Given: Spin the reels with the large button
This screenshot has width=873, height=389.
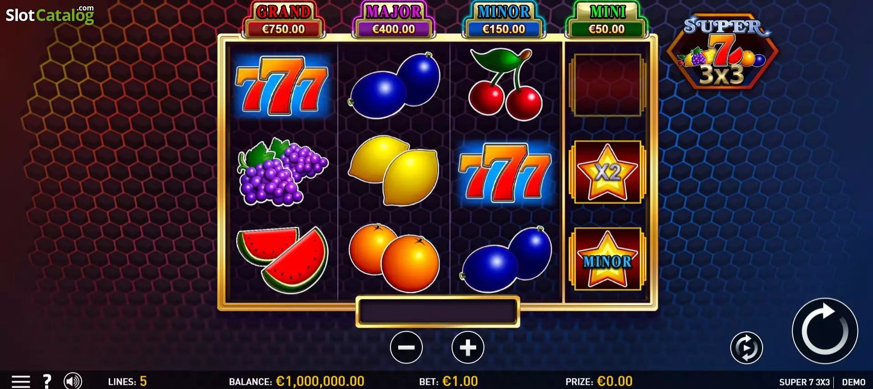Looking at the screenshot, I should click(x=825, y=331).
